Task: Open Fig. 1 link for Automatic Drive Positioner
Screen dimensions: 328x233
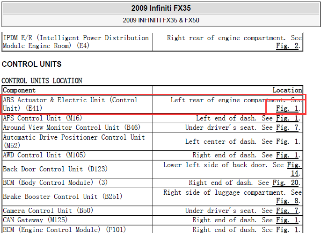Action: pyautogui.click(x=288, y=141)
